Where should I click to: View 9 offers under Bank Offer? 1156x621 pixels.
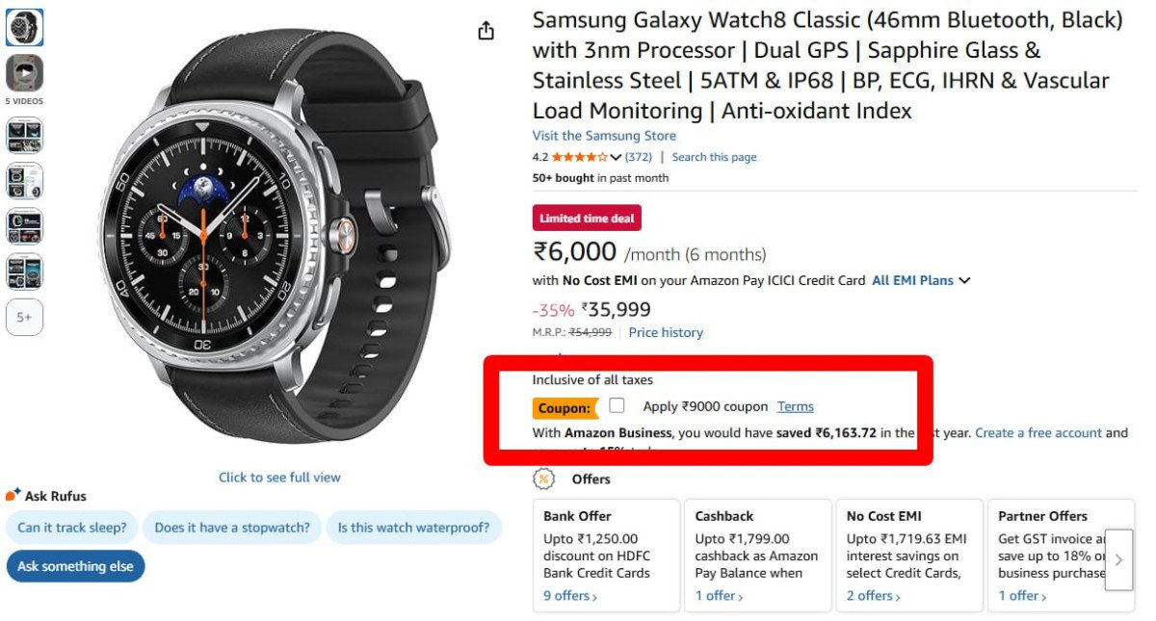pos(569,596)
